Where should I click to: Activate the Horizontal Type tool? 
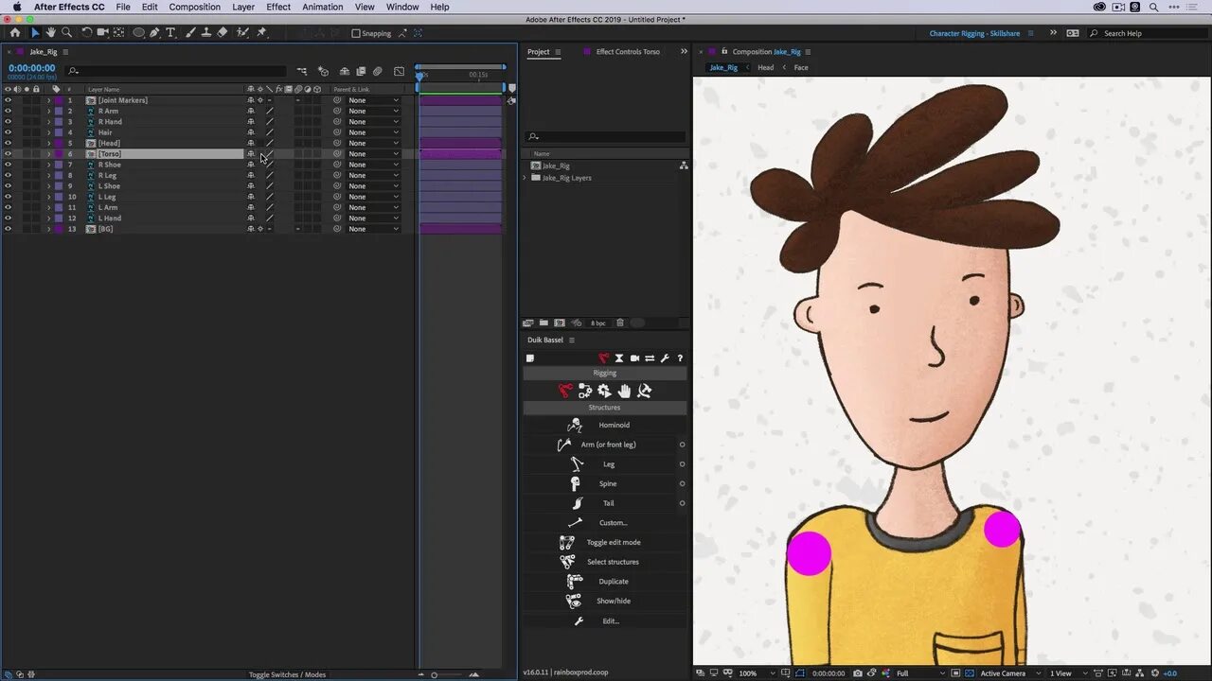(x=169, y=33)
